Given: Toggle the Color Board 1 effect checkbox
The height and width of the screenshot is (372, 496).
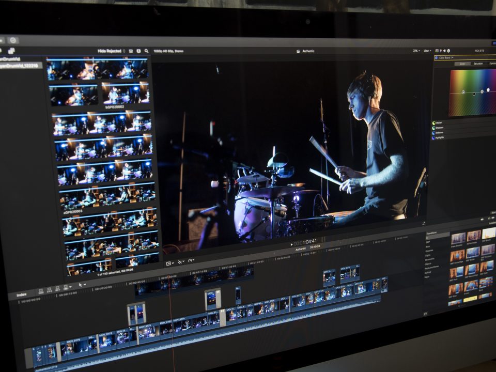Looking at the screenshot, I should 436,57.
